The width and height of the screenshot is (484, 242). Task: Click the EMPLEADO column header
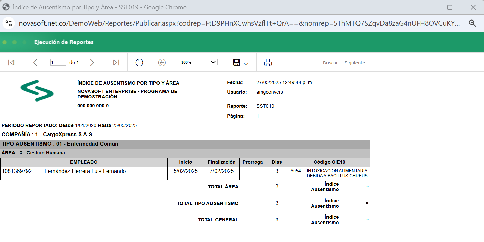tap(84, 162)
